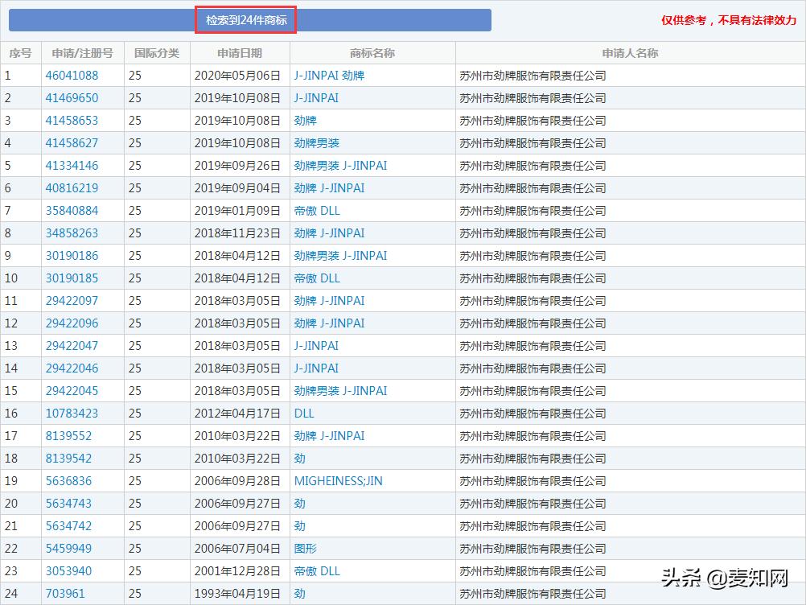This screenshot has width=806, height=605.
Task: Open registration number 5634742
Action: click(x=68, y=526)
